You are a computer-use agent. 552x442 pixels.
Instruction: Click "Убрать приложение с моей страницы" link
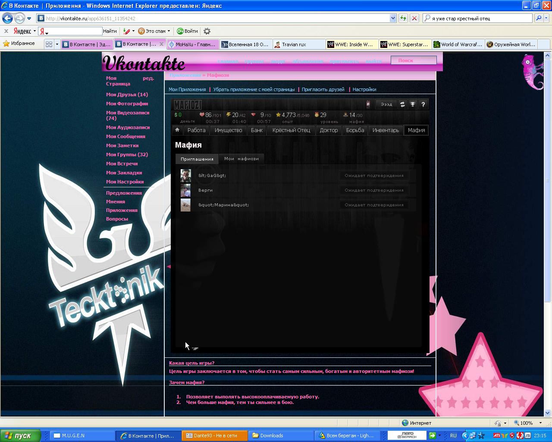point(254,89)
